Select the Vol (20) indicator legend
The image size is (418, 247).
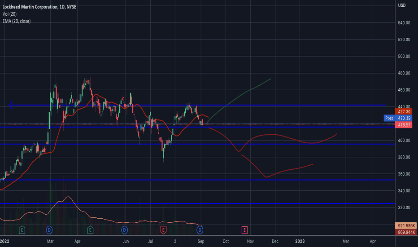9,14
